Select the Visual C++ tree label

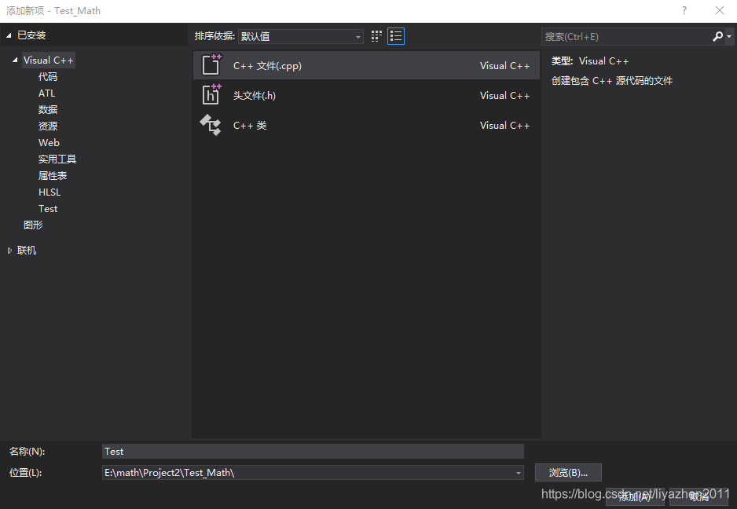coord(49,60)
